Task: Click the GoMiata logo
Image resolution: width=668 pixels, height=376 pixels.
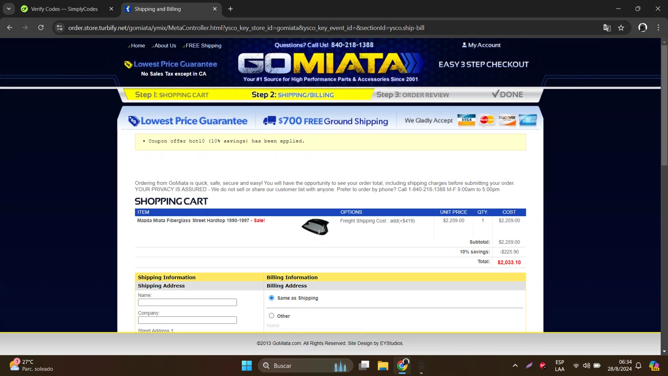Action: 330,64
